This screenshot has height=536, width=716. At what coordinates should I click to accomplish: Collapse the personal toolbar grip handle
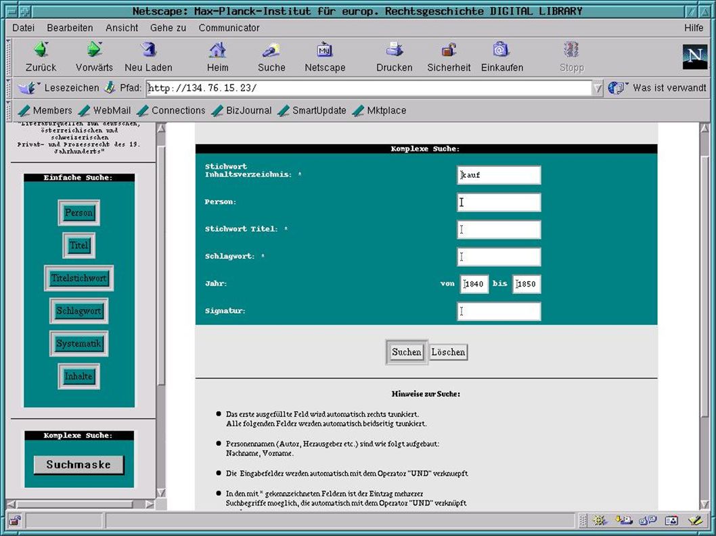point(8,110)
